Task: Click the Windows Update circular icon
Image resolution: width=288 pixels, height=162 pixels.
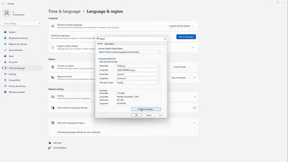Action: 5,92
